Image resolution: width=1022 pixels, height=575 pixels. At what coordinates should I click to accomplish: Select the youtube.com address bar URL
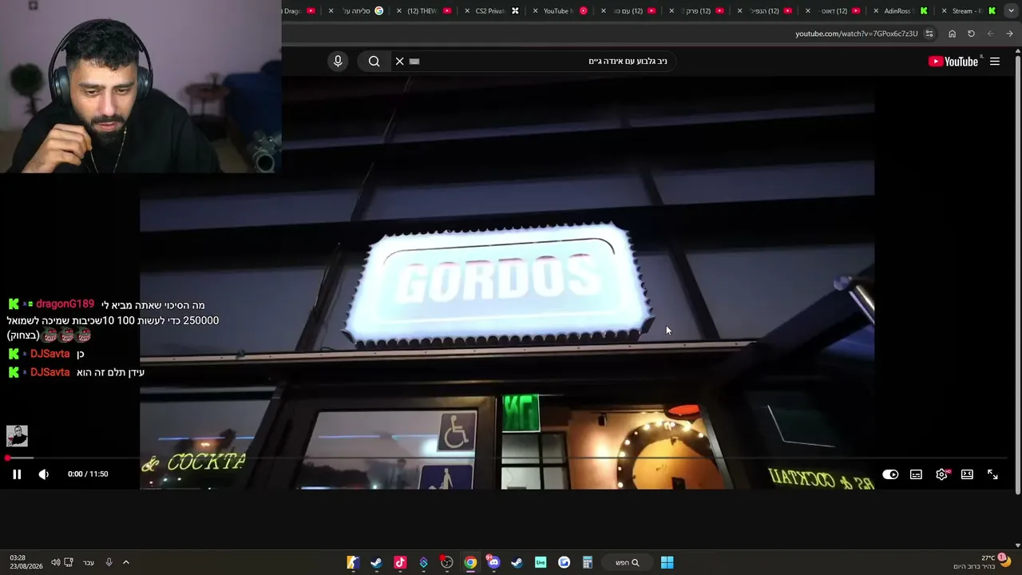click(856, 34)
